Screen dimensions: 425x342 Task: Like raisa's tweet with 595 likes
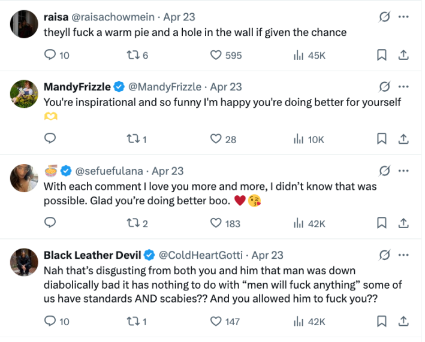216,55
